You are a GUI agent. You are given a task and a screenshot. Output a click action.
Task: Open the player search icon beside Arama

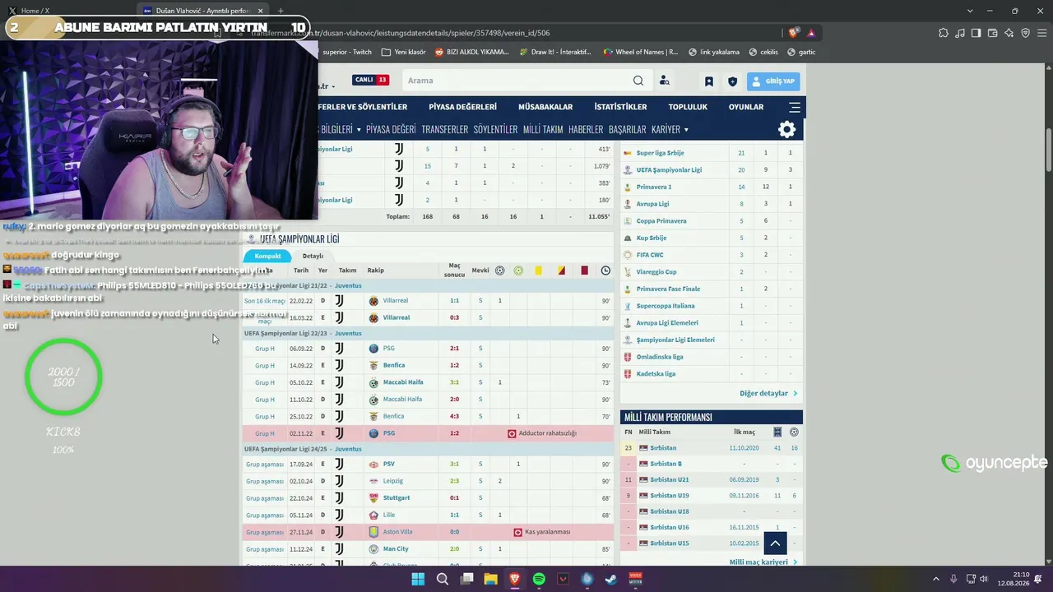(665, 81)
